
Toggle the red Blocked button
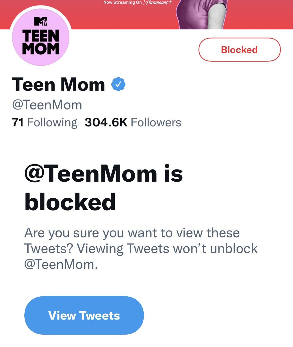click(x=240, y=50)
